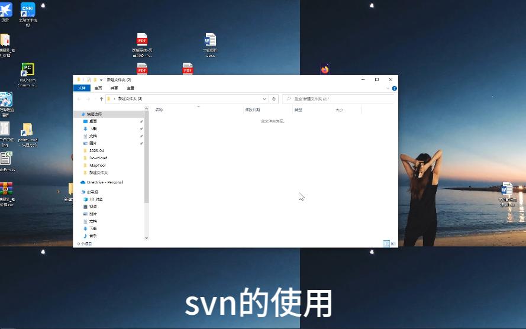Select the PyCharm Community desktop icon
This screenshot has width=526, height=329.
tap(28, 75)
